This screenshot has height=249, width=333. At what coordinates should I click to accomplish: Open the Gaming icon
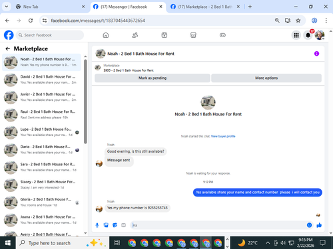coord(222,35)
